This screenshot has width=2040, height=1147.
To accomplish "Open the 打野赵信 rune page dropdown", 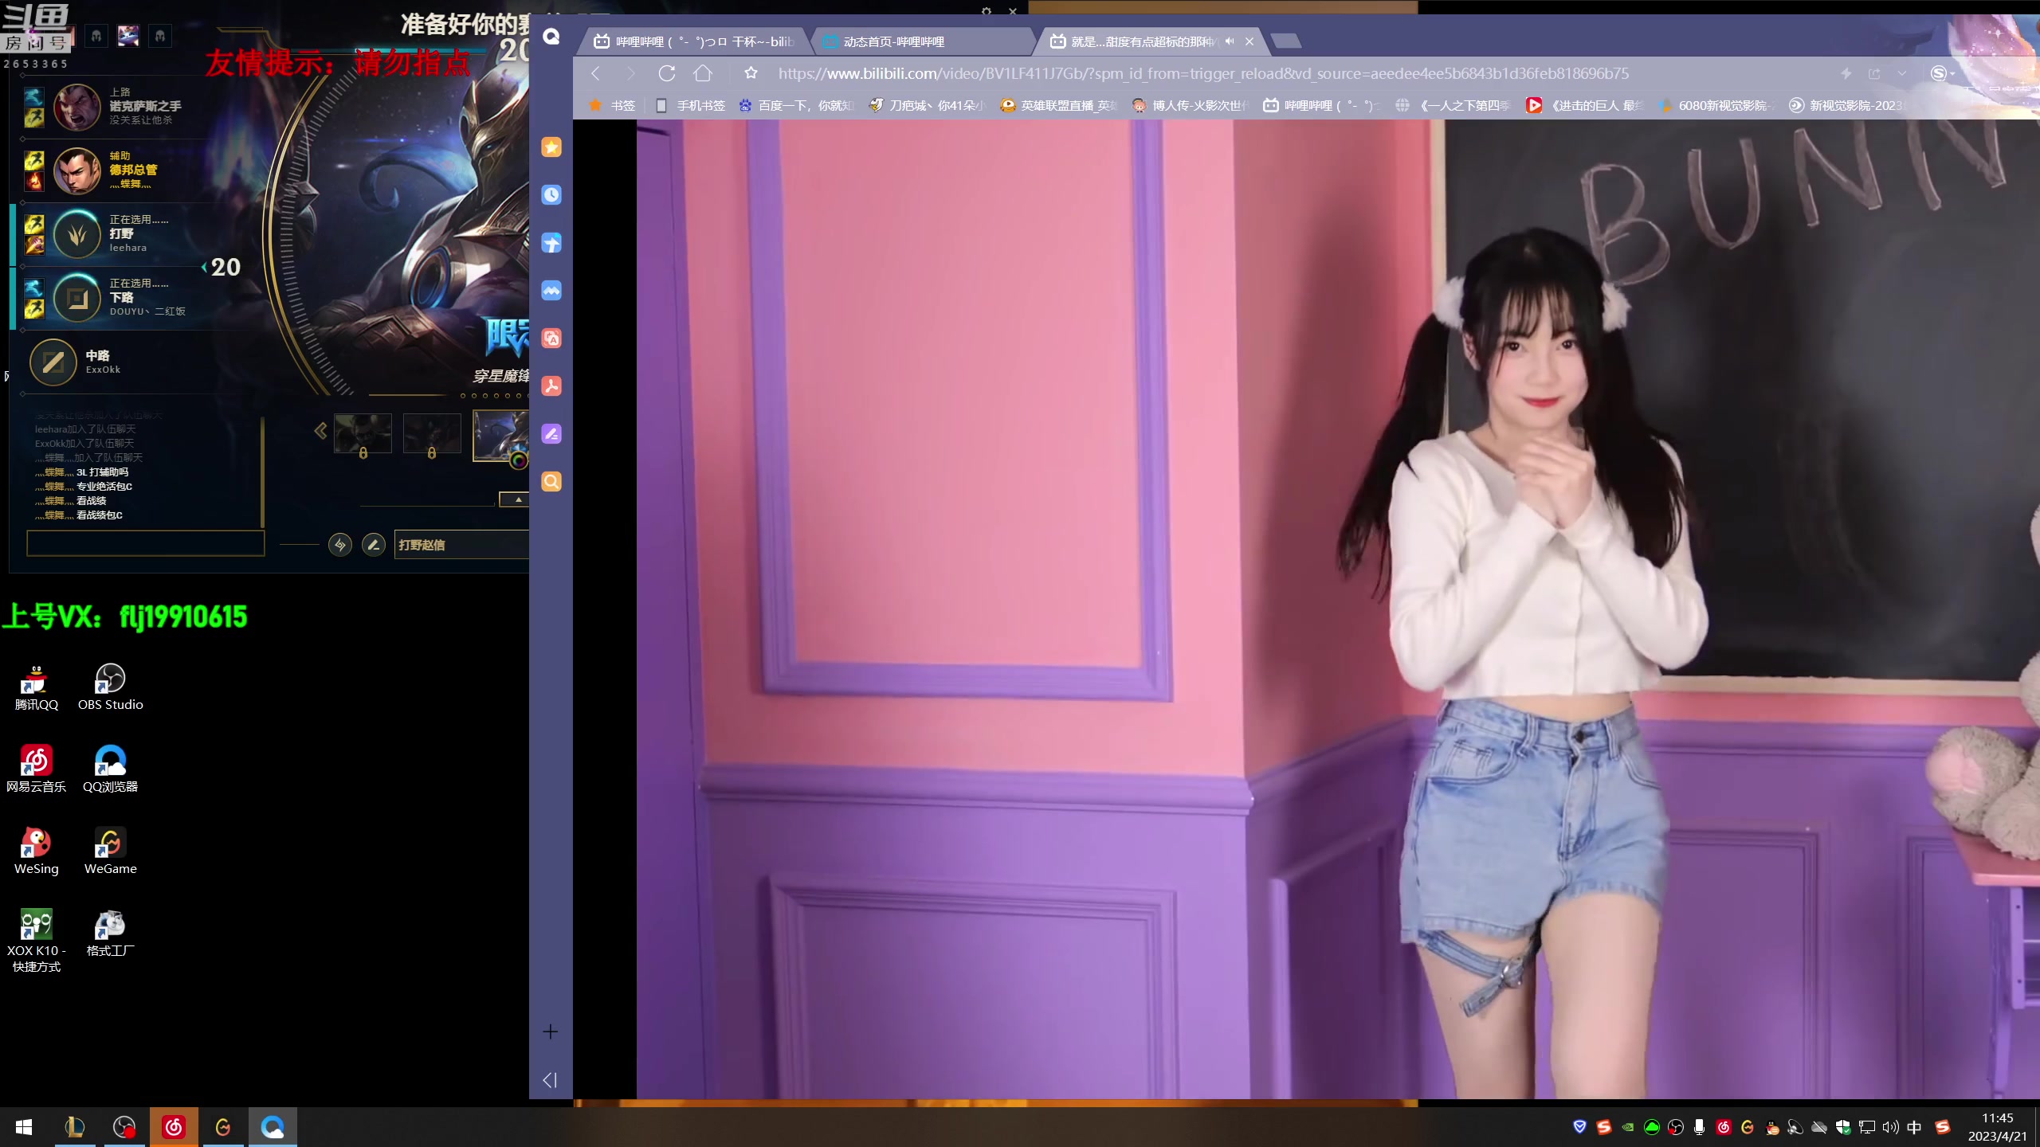I will click(462, 545).
